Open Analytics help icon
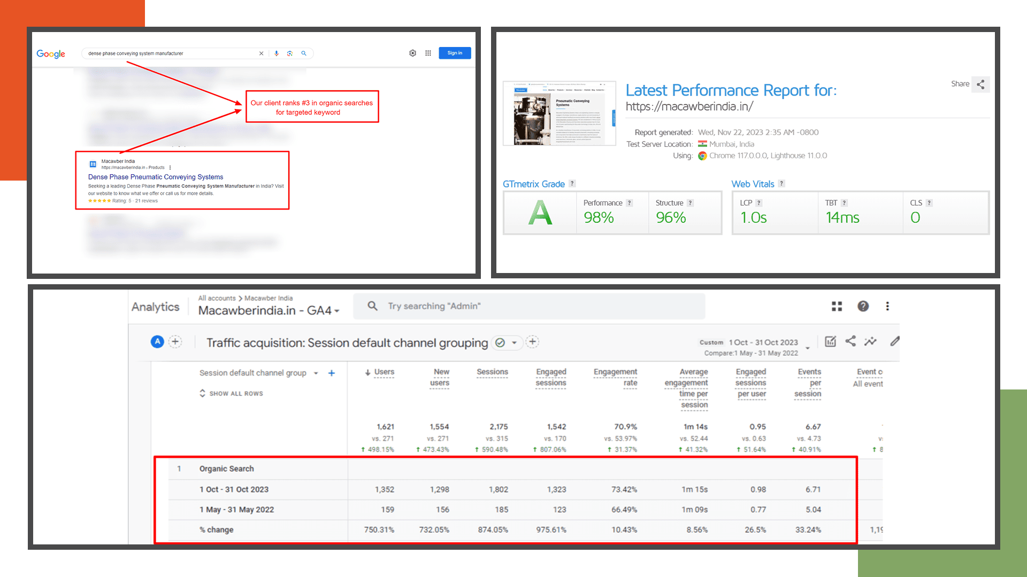 (x=863, y=306)
